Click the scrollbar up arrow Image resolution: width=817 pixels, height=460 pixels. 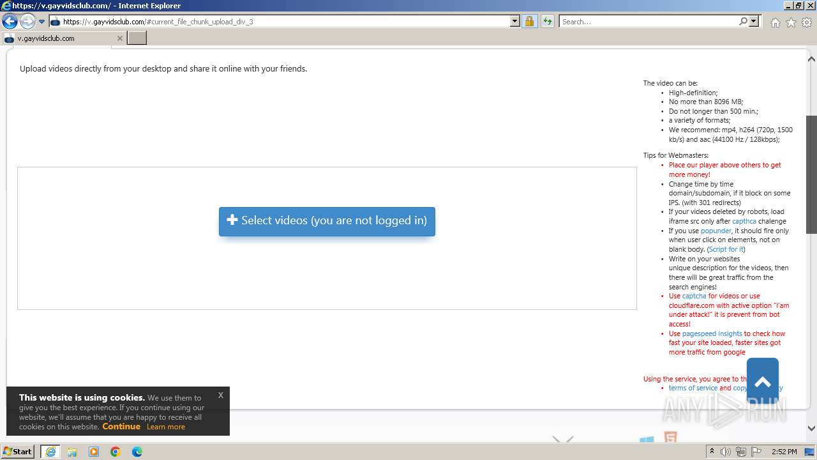click(x=812, y=59)
